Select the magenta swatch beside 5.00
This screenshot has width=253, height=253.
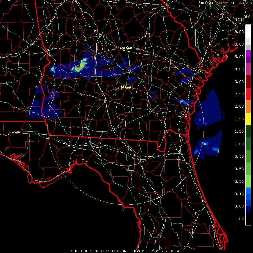248,53
